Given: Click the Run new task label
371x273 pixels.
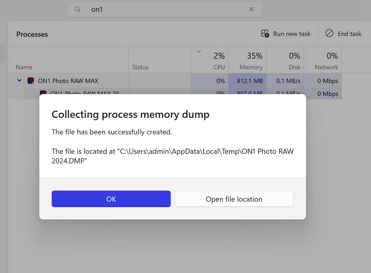Looking at the screenshot, I should pyautogui.click(x=292, y=34).
